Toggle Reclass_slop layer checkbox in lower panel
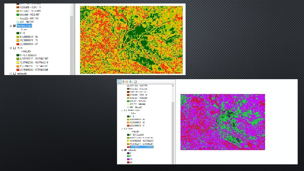 coord(125,110)
